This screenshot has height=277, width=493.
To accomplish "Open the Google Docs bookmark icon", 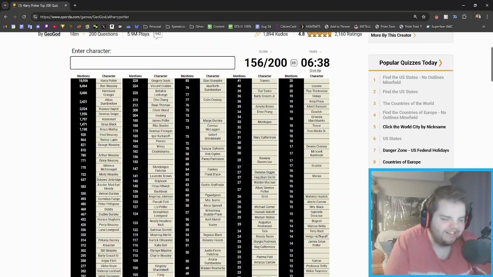I will click(22, 27).
